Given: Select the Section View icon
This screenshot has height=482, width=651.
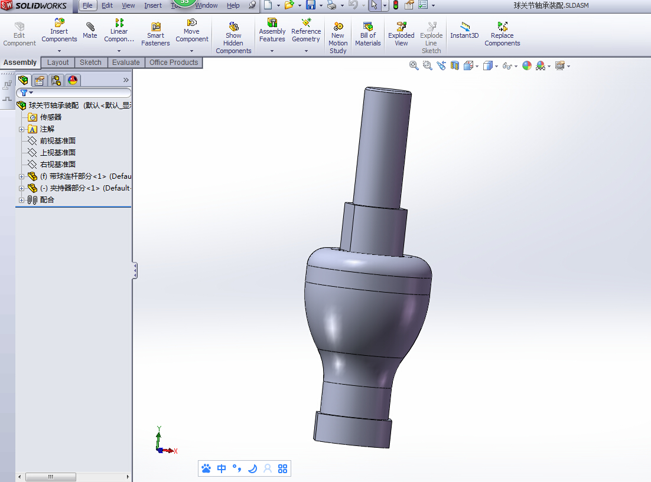Looking at the screenshot, I should tap(455, 65).
